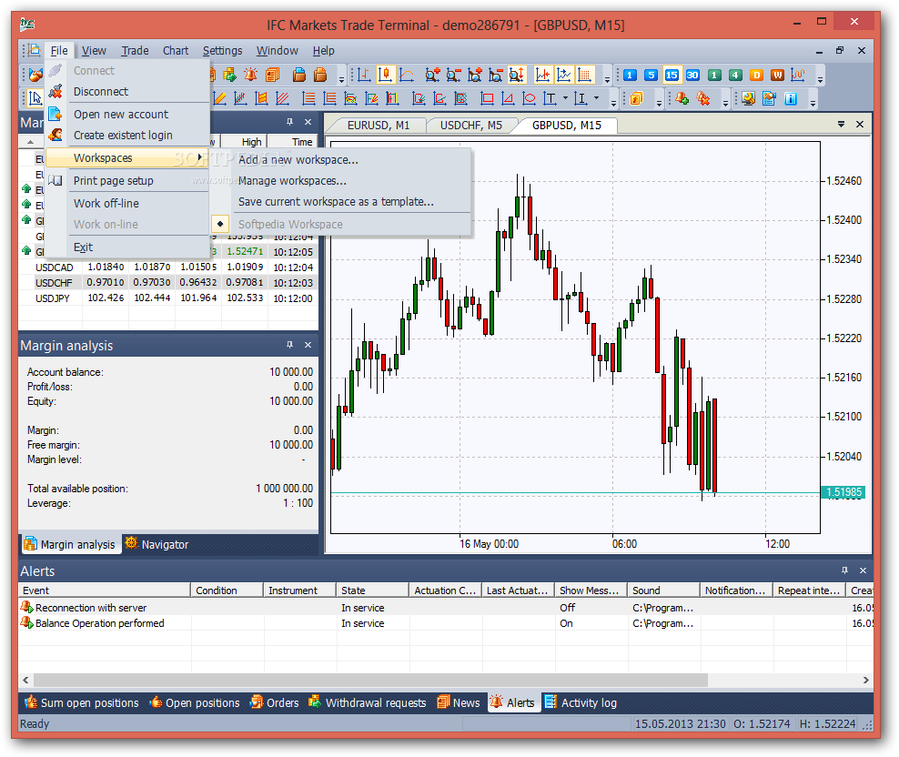899x757 pixels.
Task: Open the Open positions tab
Action: coord(195,702)
